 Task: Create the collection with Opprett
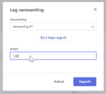click(85, 82)
